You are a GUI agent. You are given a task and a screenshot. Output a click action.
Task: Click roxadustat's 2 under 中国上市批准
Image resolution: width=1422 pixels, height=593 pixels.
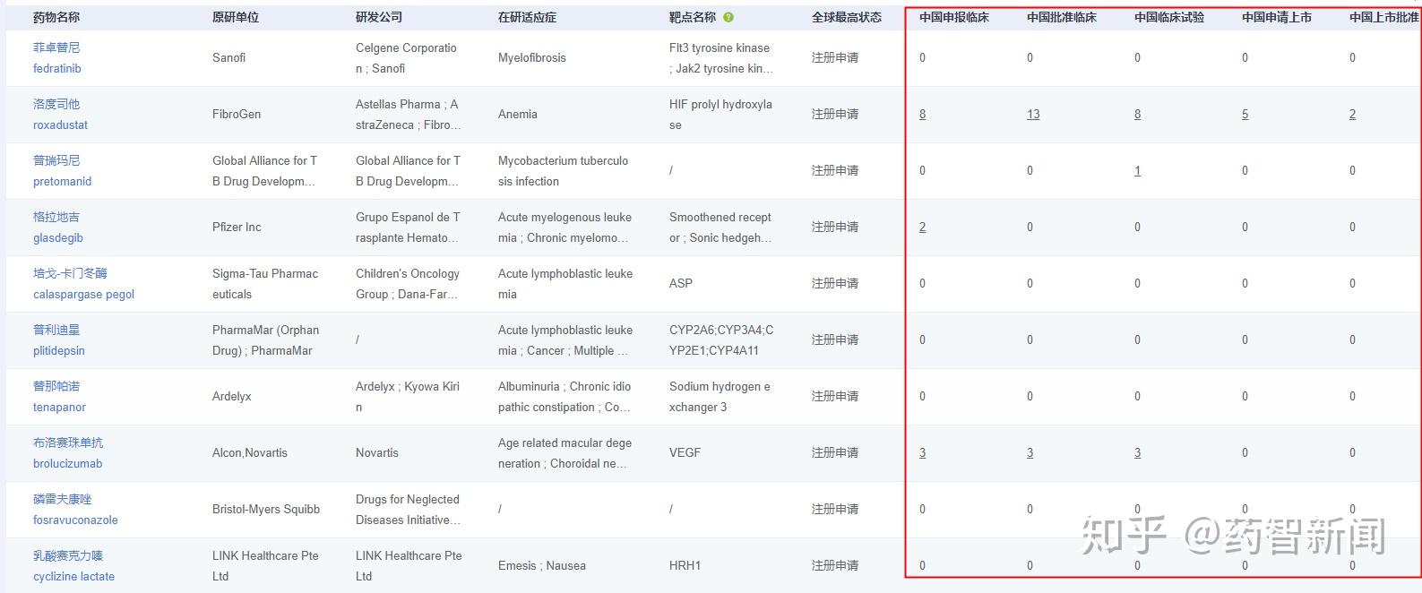click(x=1352, y=114)
